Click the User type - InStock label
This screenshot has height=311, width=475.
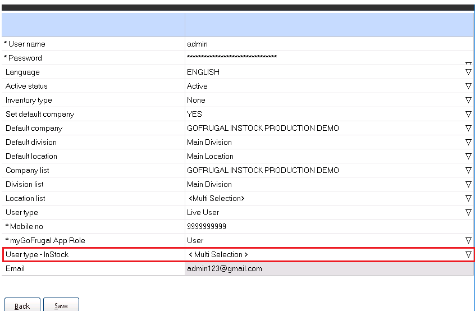37,255
